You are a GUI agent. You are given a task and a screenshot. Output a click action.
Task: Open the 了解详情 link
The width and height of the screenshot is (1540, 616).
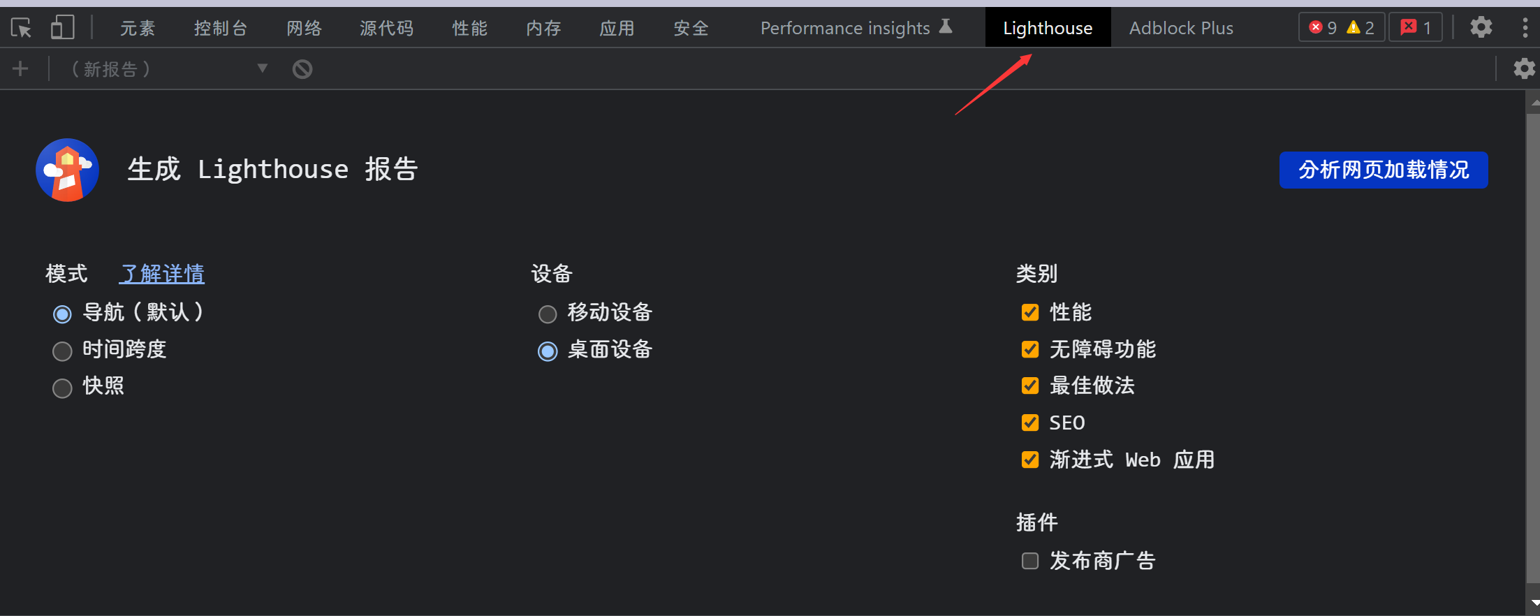(x=162, y=274)
